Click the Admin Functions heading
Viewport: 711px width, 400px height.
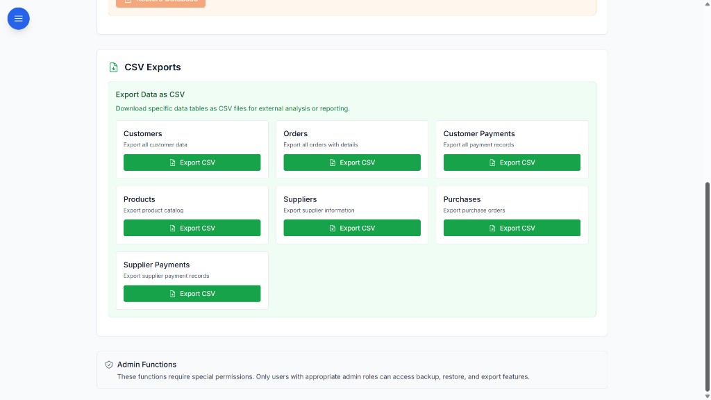(147, 365)
